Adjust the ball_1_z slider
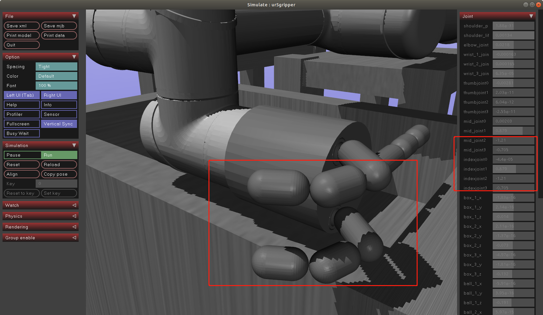The image size is (543, 315). click(513, 303)
